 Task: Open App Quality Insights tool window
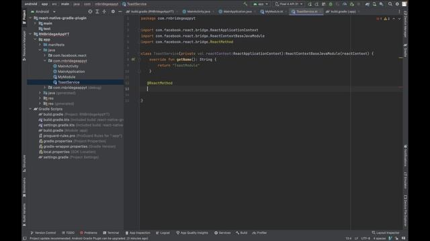tap(192, 233)
